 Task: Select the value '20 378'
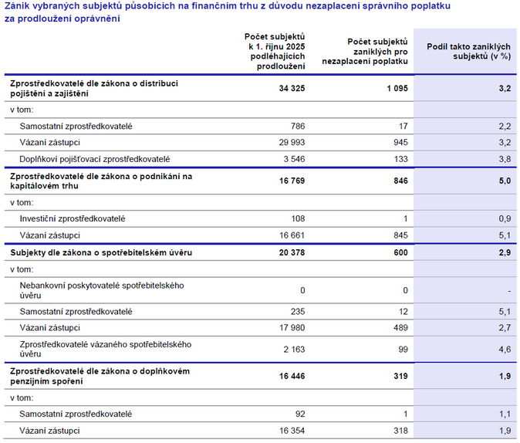click(292, 252)
